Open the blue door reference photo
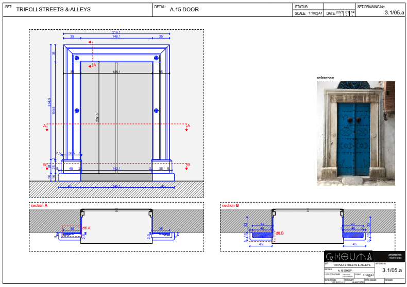This screenshot has height=287, width=407. pos(356,133)
